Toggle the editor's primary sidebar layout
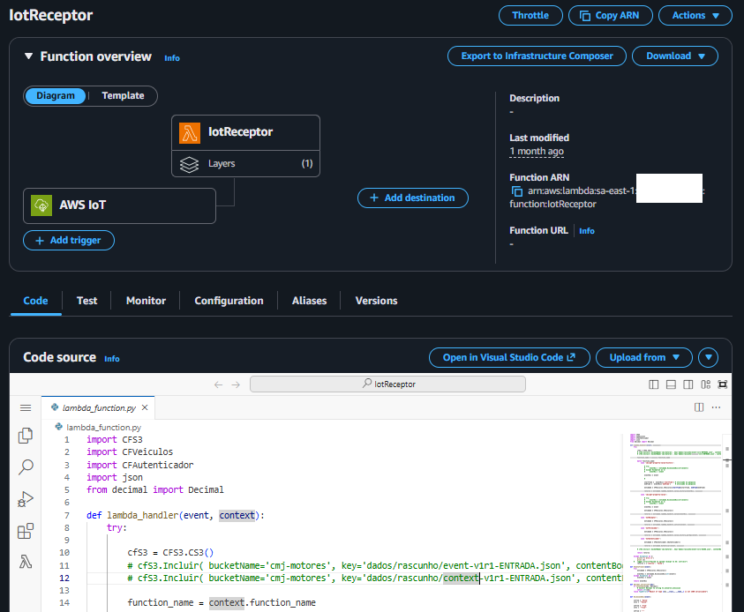744x612 pixels. (654, 384)
